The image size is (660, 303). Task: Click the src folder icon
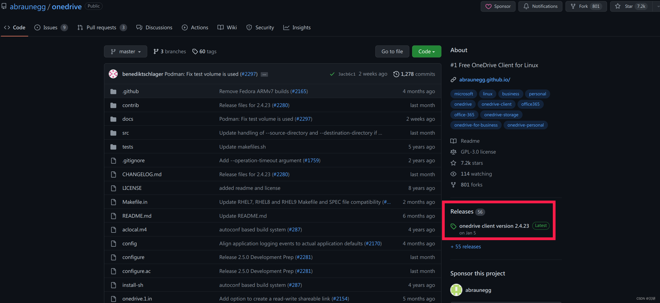[x=113, y=133]
